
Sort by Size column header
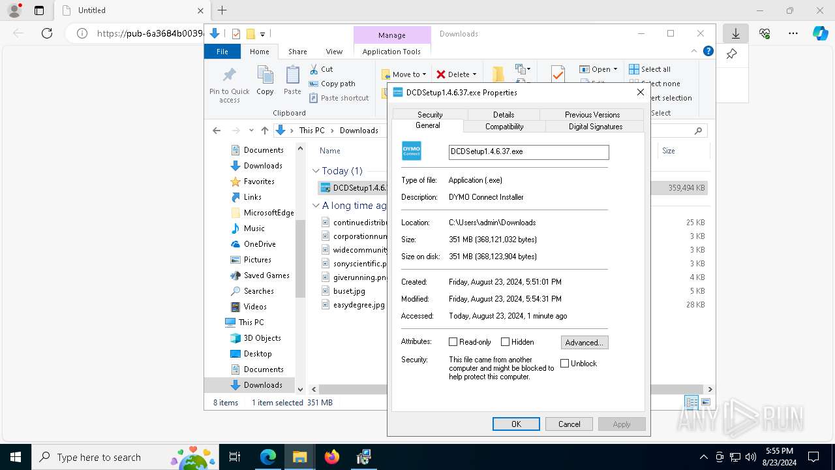pyautogui.click(x=669, y=151)
